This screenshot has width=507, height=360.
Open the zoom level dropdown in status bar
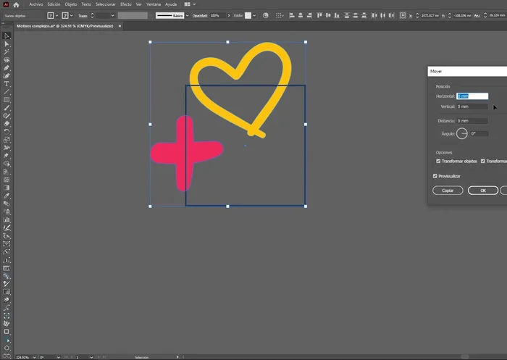(x=35, y=357)
